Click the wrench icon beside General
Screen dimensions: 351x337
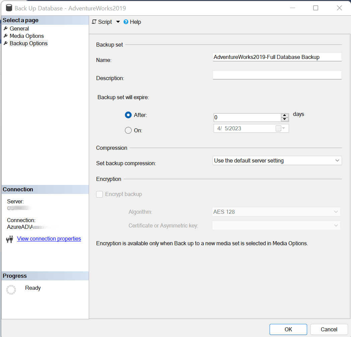(x=6, y=28)
